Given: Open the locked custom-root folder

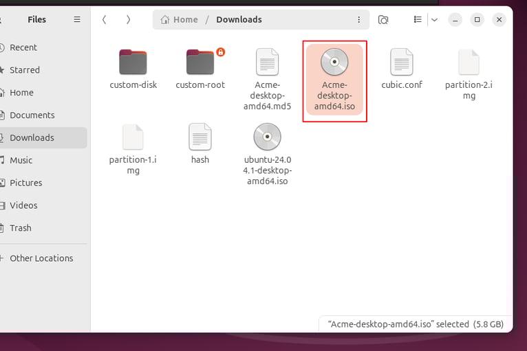Looking at the screenshot, I should pos(200,69).
